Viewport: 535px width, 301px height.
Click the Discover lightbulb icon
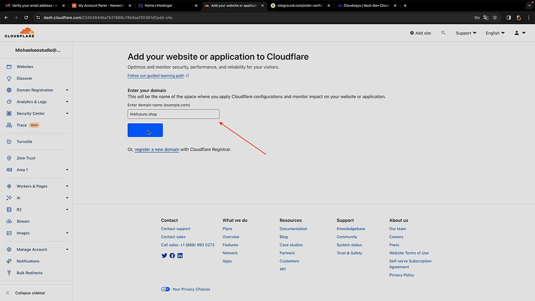pyautogui.click(x=9, y=78)
